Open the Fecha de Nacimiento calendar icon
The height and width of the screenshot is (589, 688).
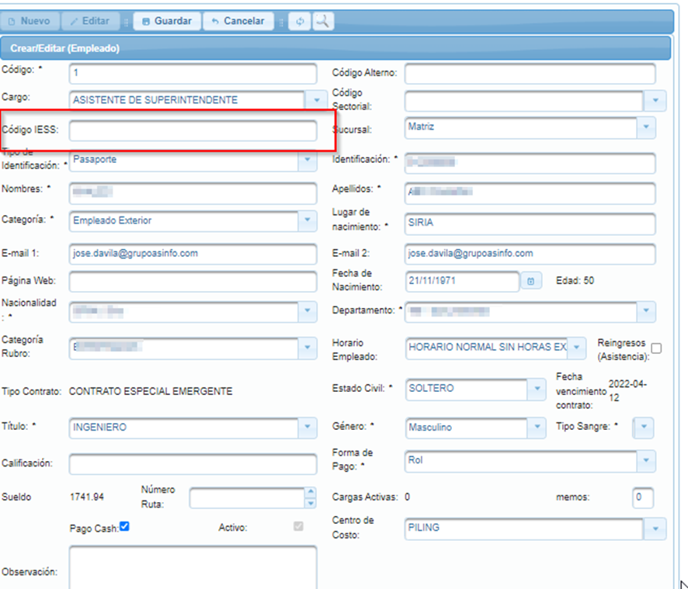tap(531, 281)
